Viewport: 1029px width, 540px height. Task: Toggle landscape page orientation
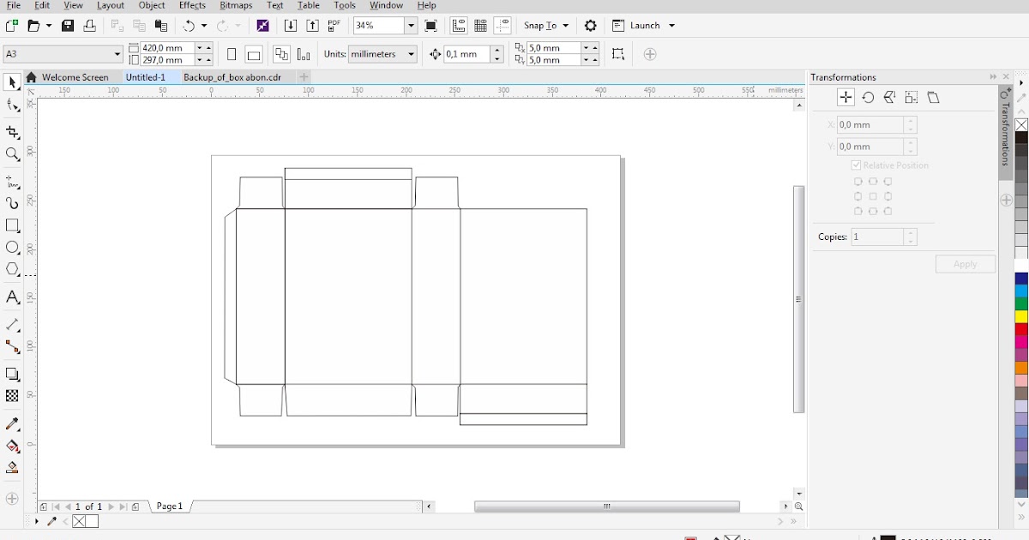pos(254,54)
